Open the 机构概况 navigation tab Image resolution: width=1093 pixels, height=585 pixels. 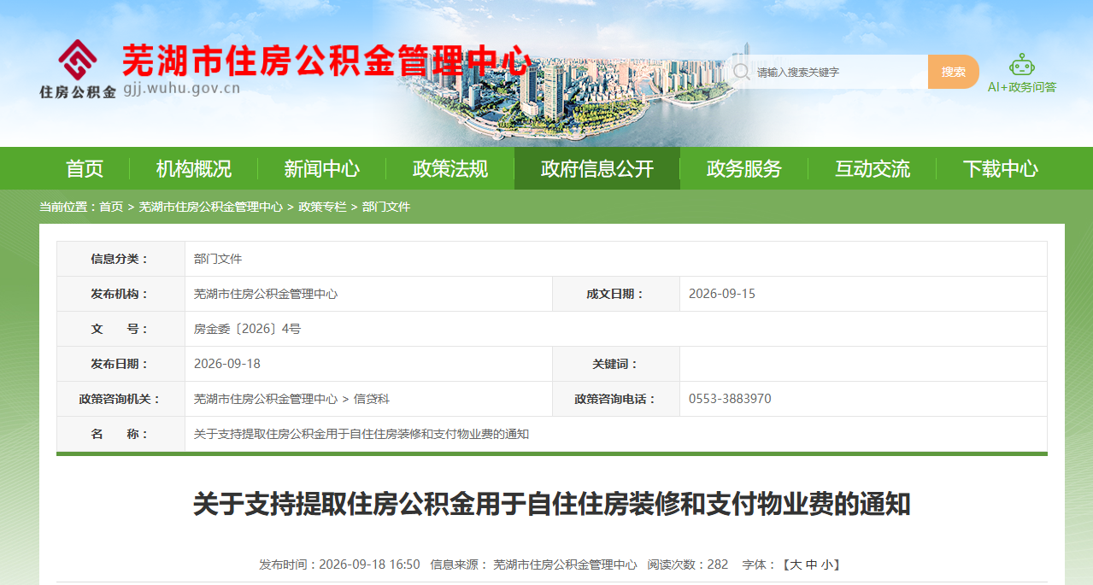[x=194, y=169]
